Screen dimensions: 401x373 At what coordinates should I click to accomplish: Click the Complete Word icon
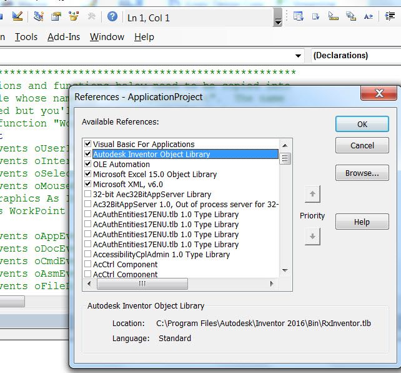[x=369, y=17]
